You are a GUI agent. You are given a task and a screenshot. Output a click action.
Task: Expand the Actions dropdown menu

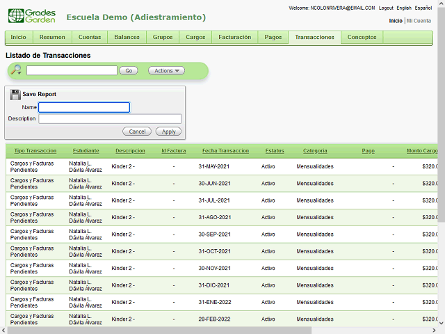coord(166,70)
